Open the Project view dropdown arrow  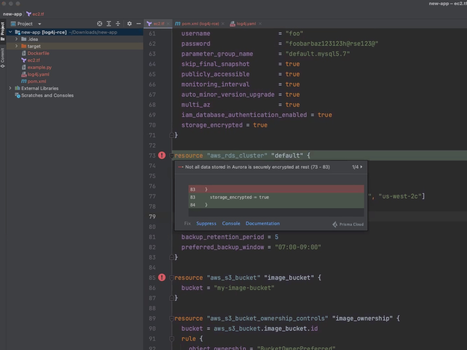coord(40,24)
